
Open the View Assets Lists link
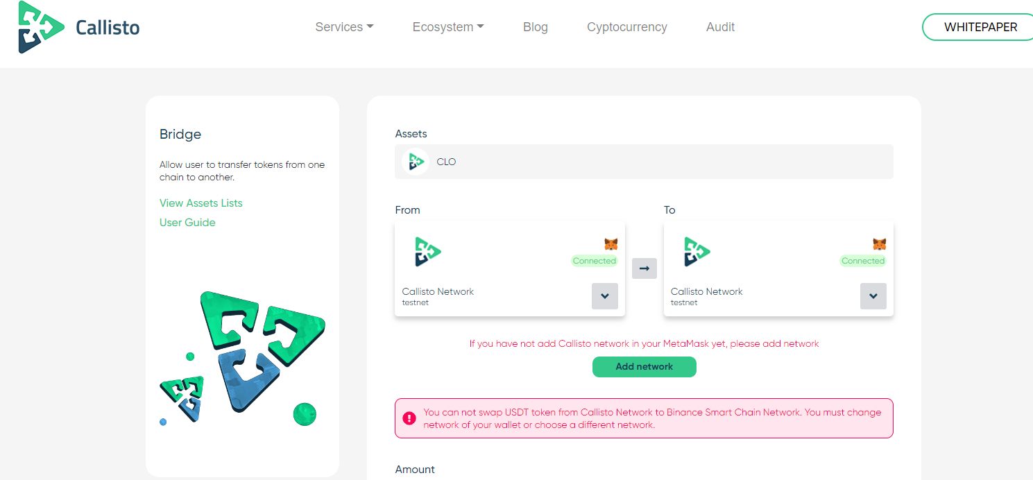tap(201, 203)
